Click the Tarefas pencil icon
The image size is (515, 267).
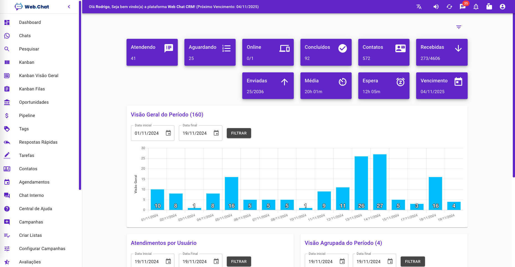coord(7,156)
